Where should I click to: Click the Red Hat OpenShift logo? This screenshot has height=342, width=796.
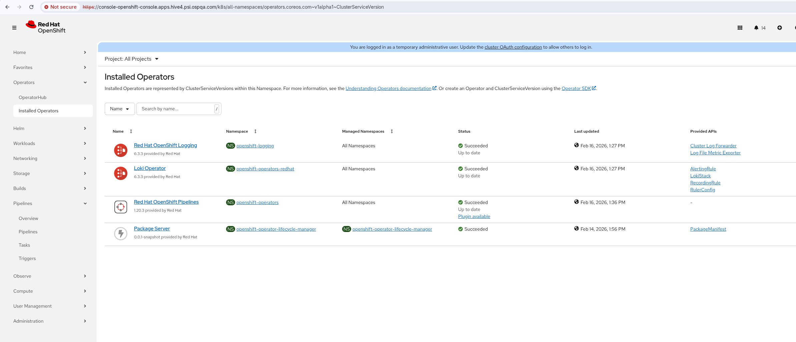(46, 27)
